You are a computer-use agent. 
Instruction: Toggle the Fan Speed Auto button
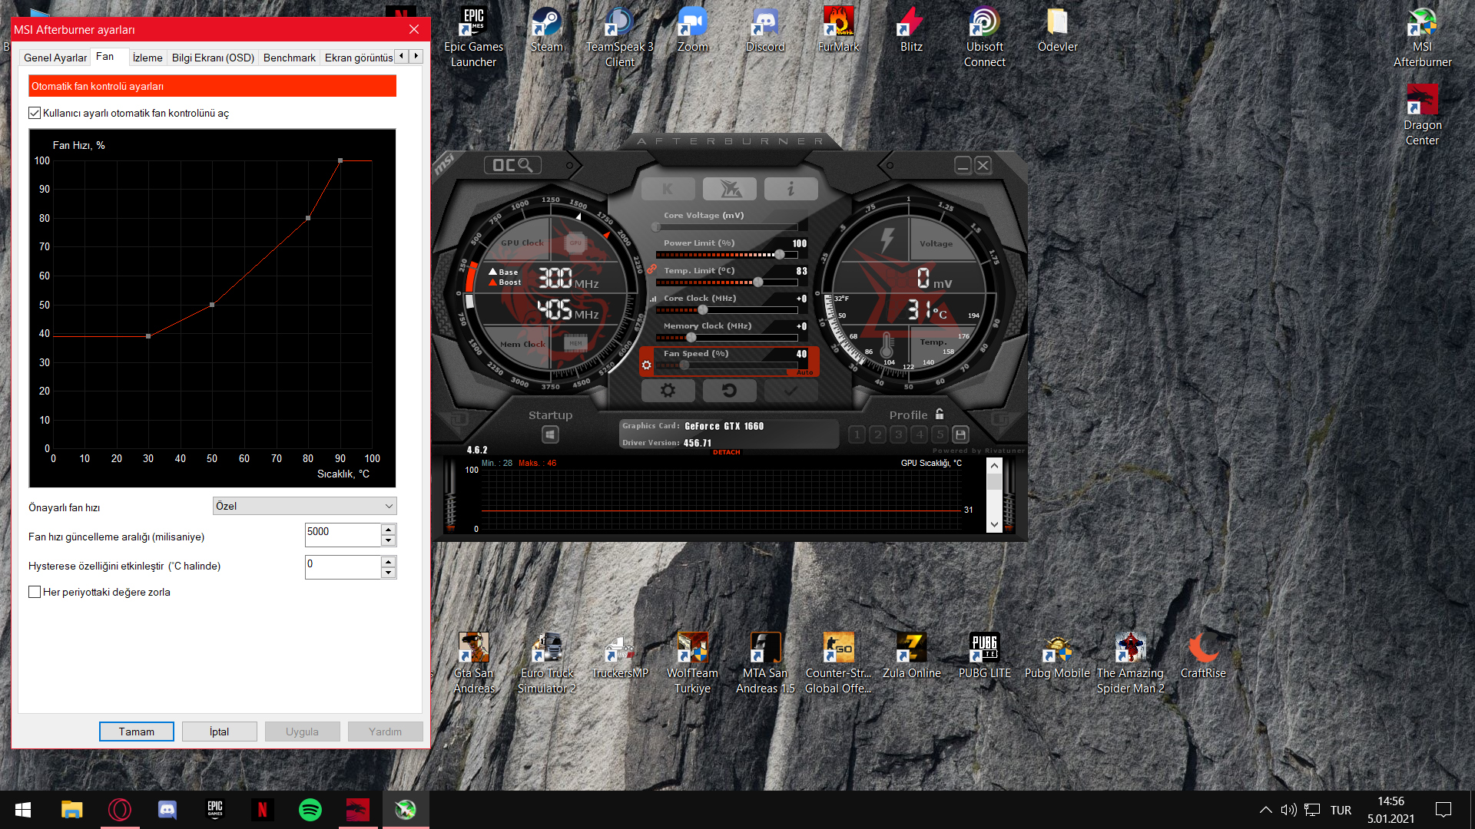click(804, 372)
